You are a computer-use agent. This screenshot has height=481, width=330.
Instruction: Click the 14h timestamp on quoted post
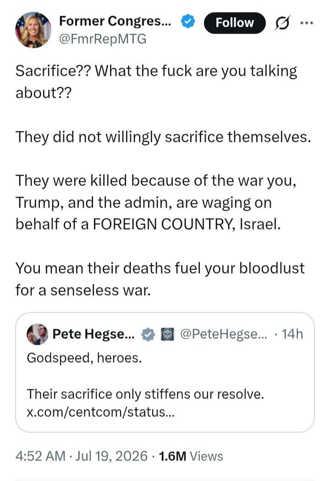292,334
